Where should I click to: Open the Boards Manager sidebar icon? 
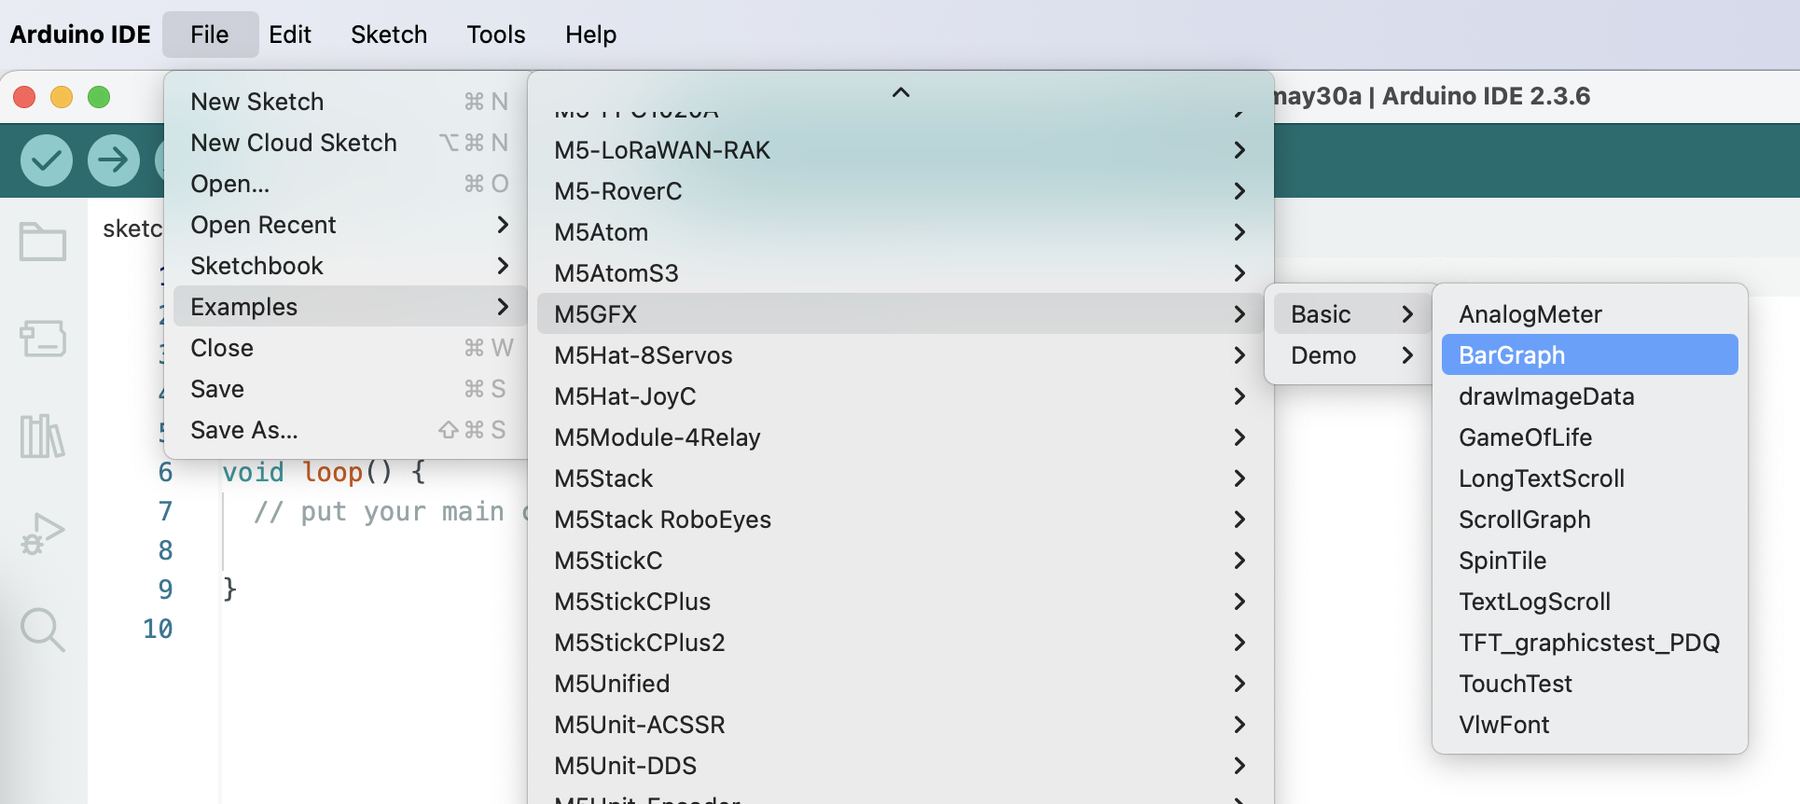[x=43, y=339]
